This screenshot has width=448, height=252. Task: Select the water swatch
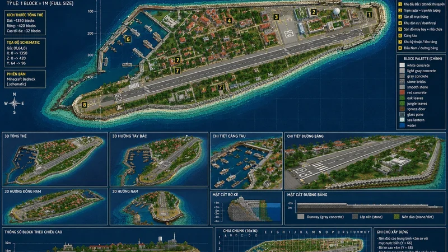(402, 125)
